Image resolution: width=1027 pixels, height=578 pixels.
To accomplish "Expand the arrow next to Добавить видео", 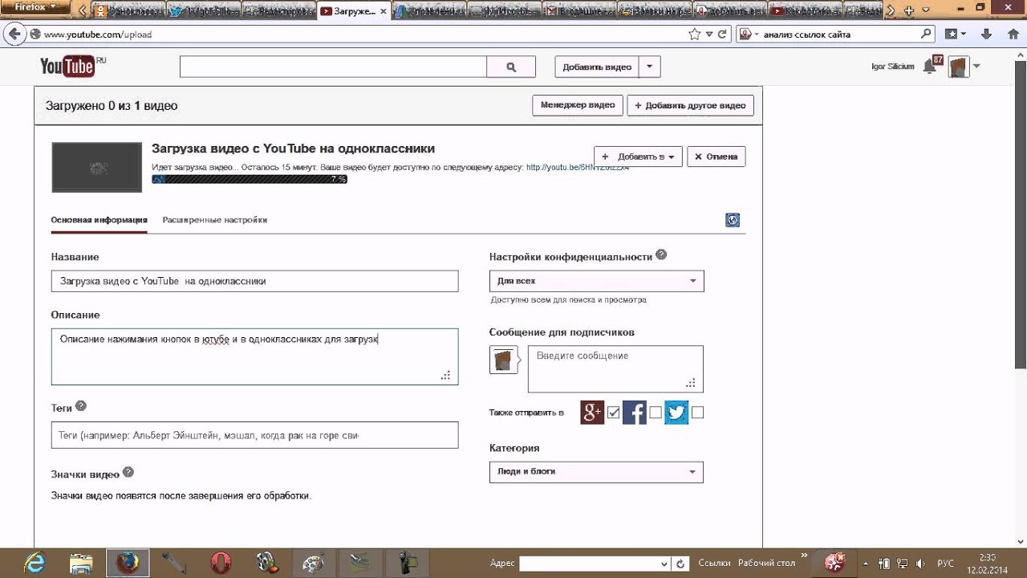I will [650, 67].
